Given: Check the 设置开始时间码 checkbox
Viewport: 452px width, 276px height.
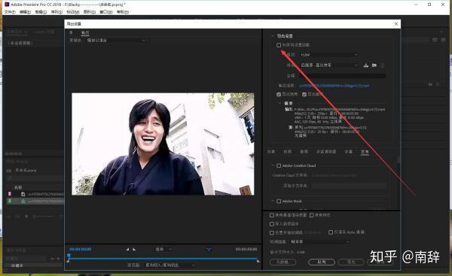Looking at the screenshot, I should point(271,232).
